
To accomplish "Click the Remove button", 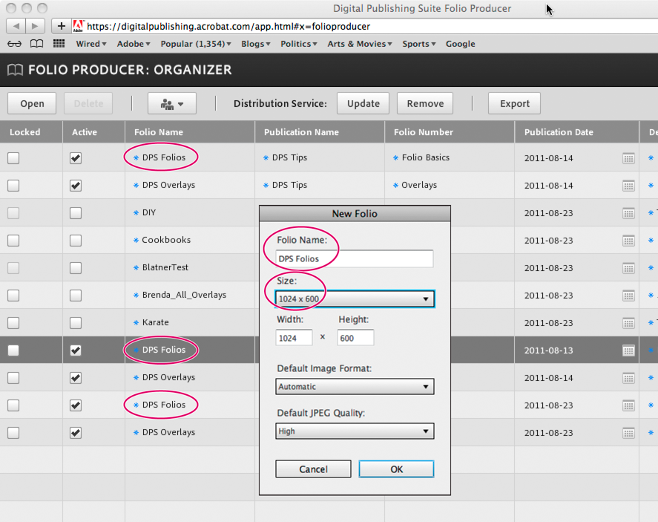I will (425, 103).
